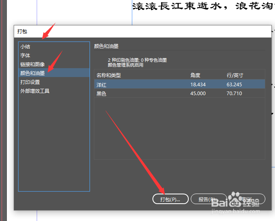275x221 pixels.
Task: Select the 洋红 ink row
Action: tap(179, 84)
